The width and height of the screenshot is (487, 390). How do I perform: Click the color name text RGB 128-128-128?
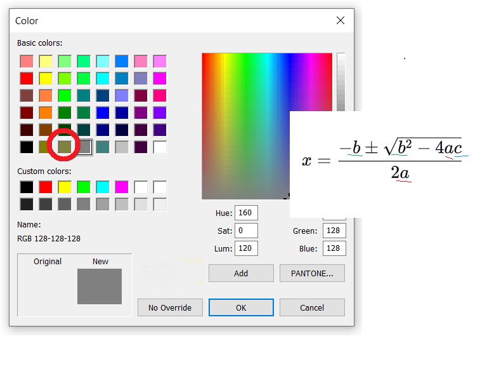click(49, 239)
